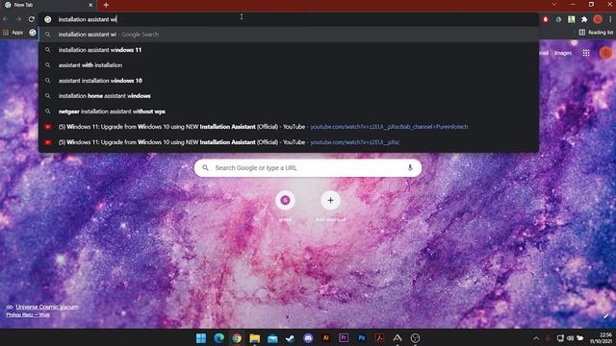The width and height of the screenshot is (616, 346).
Task: Open Chrome three-dot menu
Action: (610, 19)
